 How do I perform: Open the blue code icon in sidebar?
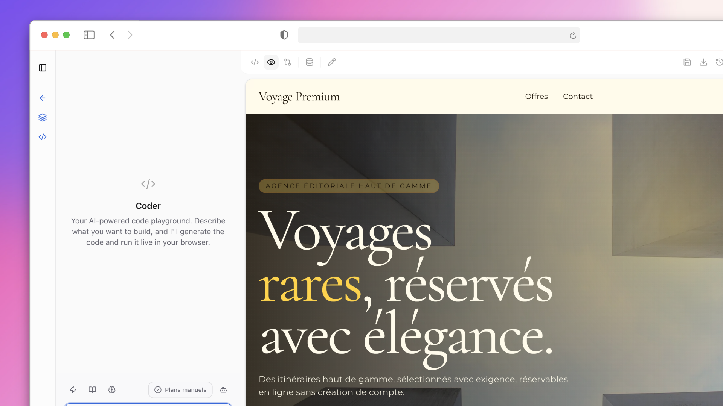click(x=43, y=137)
